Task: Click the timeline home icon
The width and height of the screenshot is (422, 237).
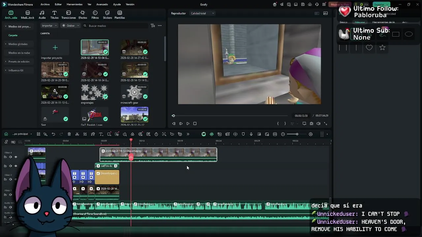Action: [x=6, y=134]
